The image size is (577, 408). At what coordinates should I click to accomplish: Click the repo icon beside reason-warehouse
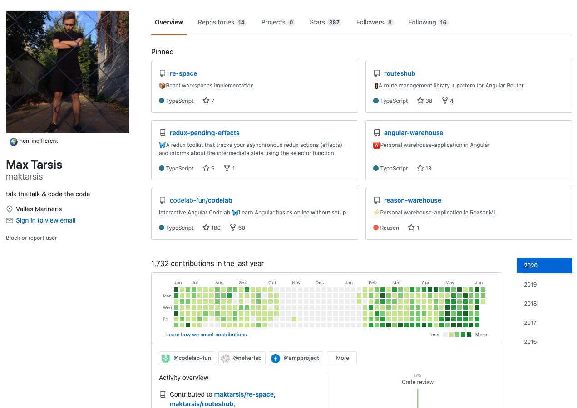point(376,200)
